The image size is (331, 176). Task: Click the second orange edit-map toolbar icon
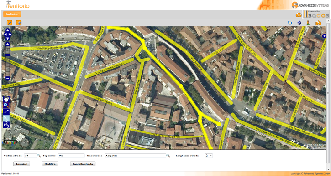click(x=19, y=23)
